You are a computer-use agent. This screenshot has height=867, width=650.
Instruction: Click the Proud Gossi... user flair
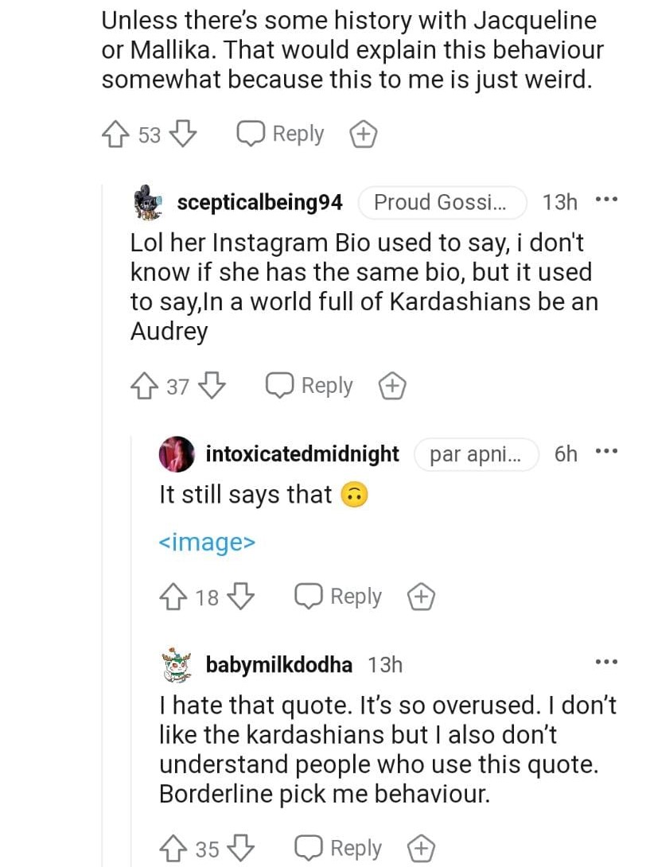(442, 203)
